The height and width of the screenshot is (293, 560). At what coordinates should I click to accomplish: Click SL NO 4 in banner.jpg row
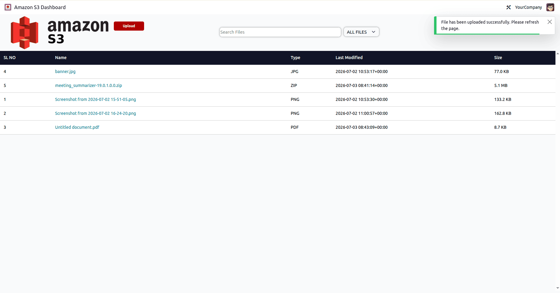(x=5, y=72)
